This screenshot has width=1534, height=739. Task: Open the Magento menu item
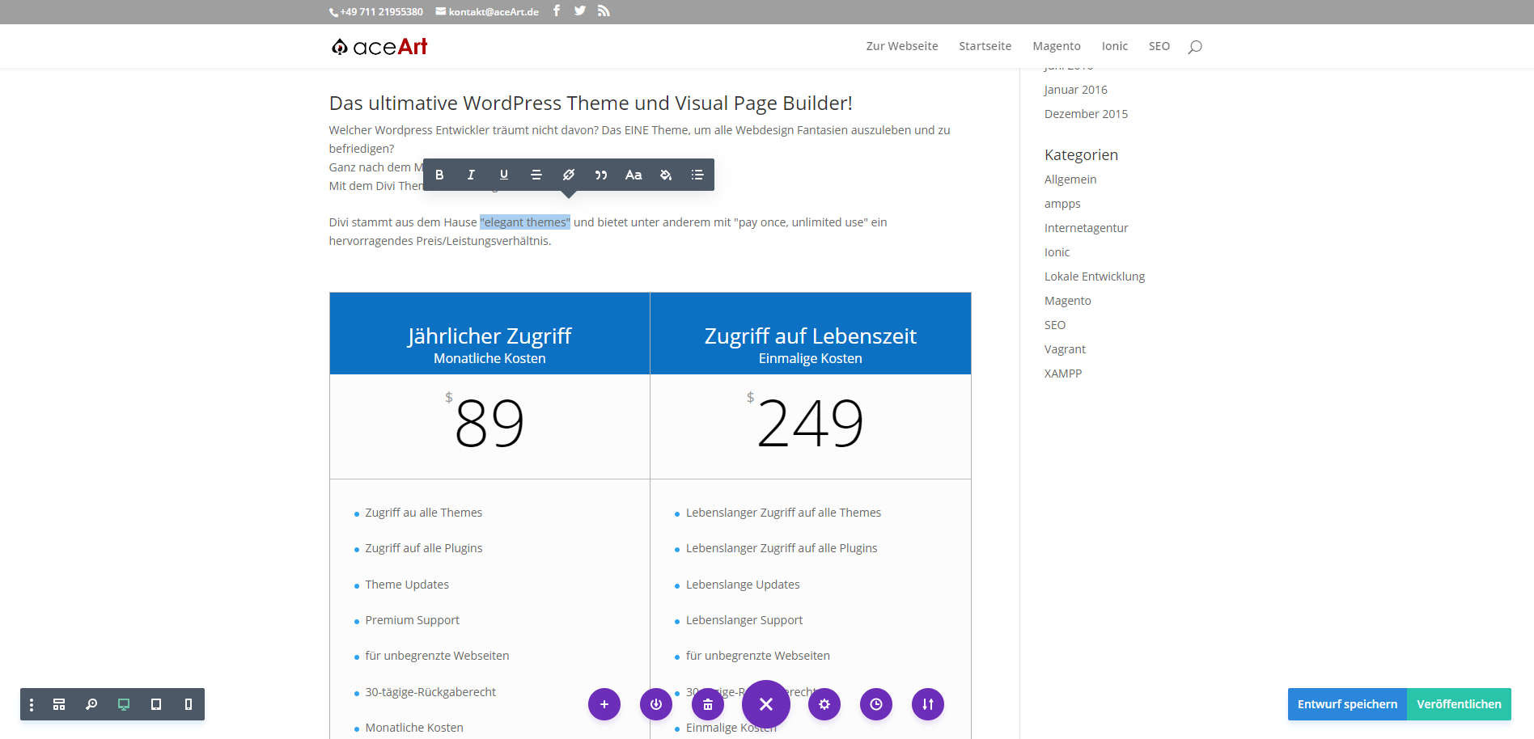[1056, 46]
